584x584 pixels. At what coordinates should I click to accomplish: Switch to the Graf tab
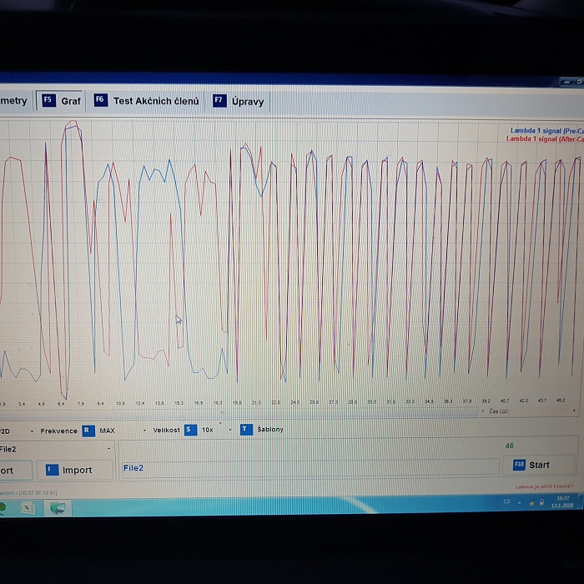coord(71,101)
